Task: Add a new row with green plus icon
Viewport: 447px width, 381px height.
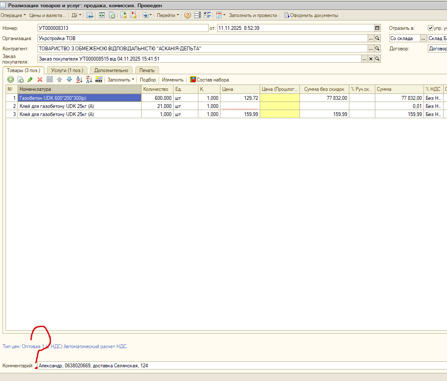Action: [11, 80]
